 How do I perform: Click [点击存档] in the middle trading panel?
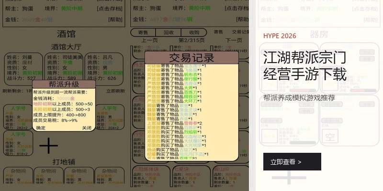click(x=237, y=9)
